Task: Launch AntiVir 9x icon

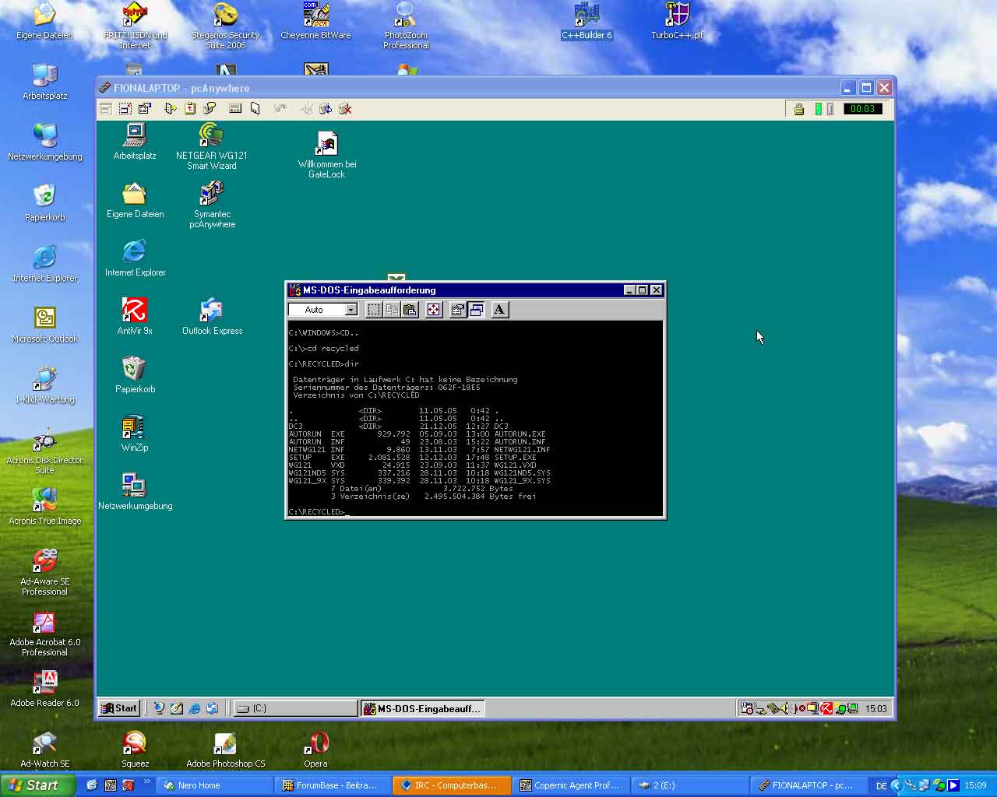Action: pyautogui.click(x=135, y=317)
